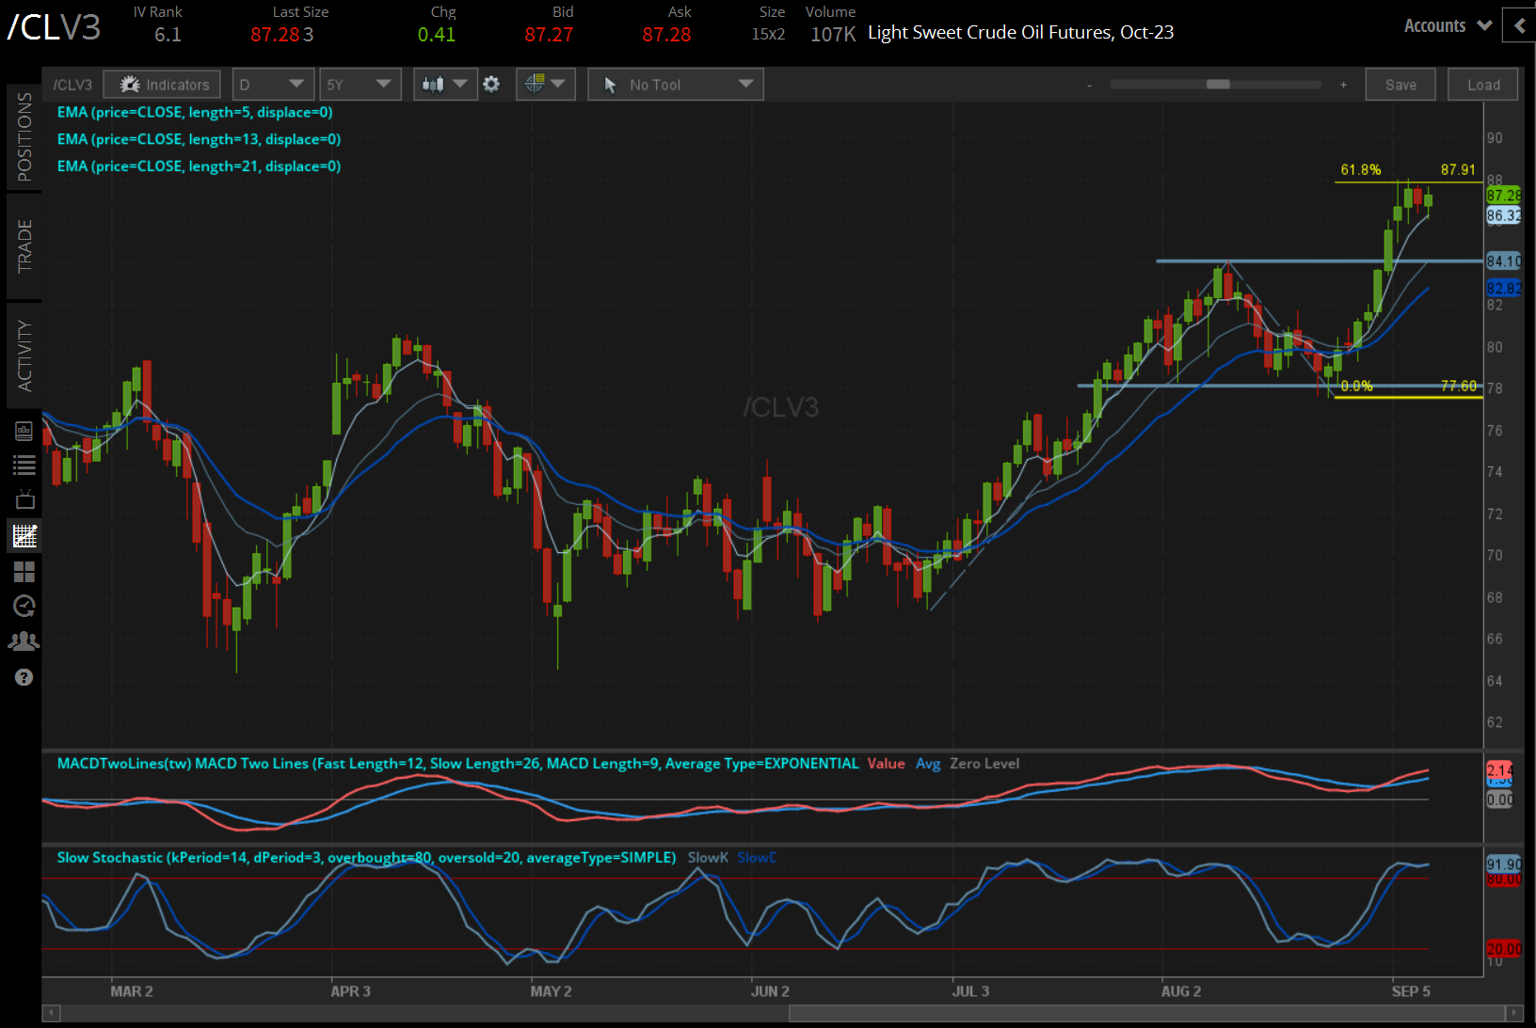
Task: Click the Bid value 87.27
Action: click(549, 35)
